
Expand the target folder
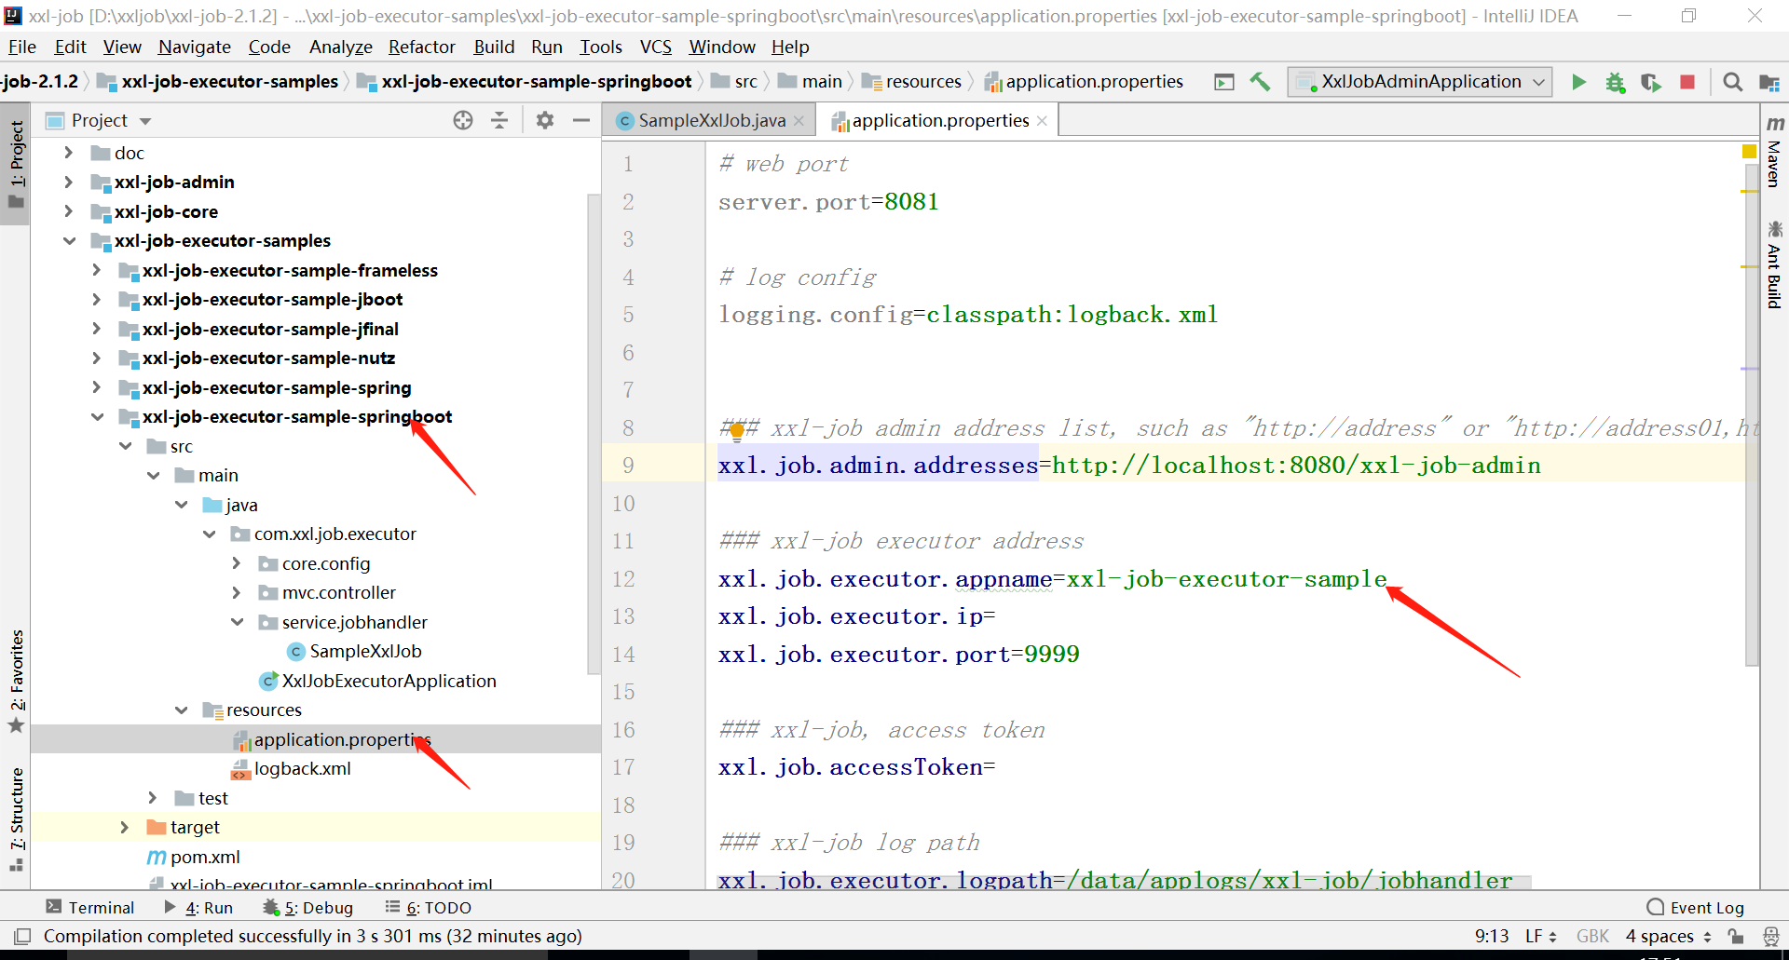pyautogui.click(x=125, y=827)
